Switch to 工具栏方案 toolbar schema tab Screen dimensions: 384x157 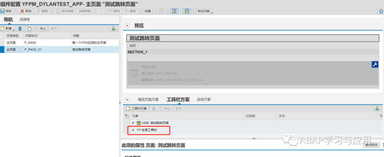click(x=178, y=100)
